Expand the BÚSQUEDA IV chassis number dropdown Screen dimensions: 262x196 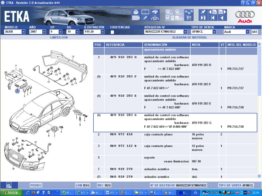click(x=185, y=32)
